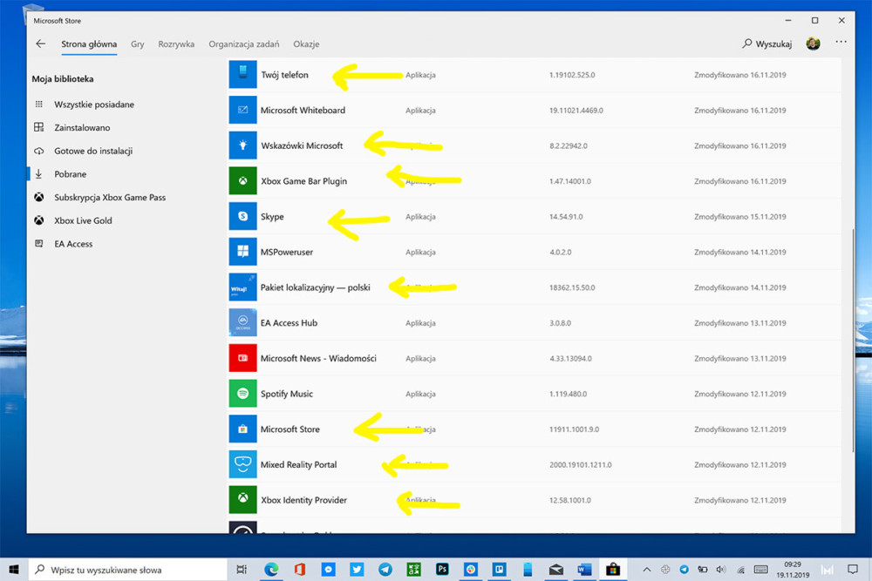Click the Mixed Reality Portal icon
The image size is (872, 581).
pos(243,465)
